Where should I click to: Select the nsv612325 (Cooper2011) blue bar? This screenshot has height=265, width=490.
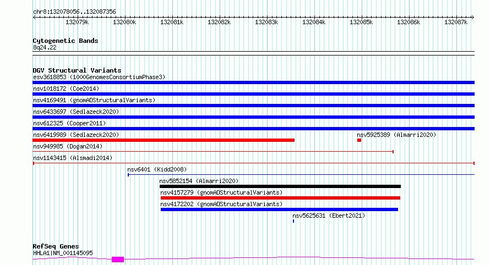click(x=253, y=129)
